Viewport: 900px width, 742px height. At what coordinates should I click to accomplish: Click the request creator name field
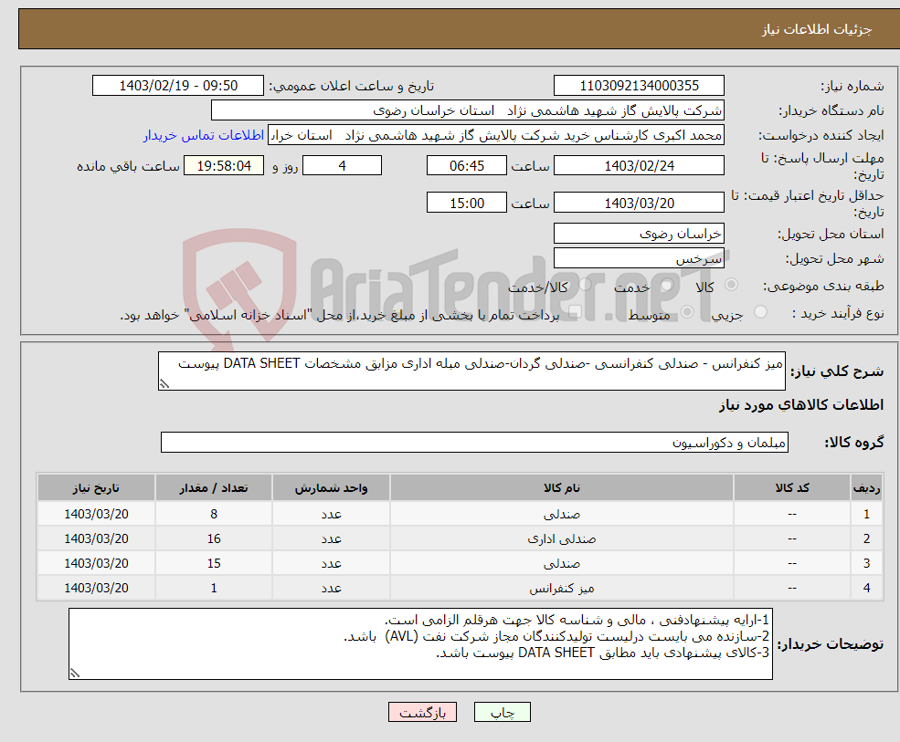(496, 135)
